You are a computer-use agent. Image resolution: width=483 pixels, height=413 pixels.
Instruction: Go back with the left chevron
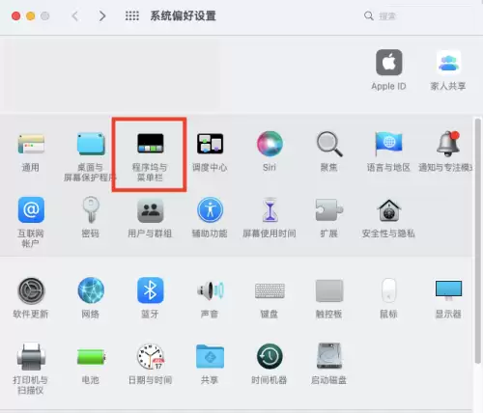tap(75, 15)
